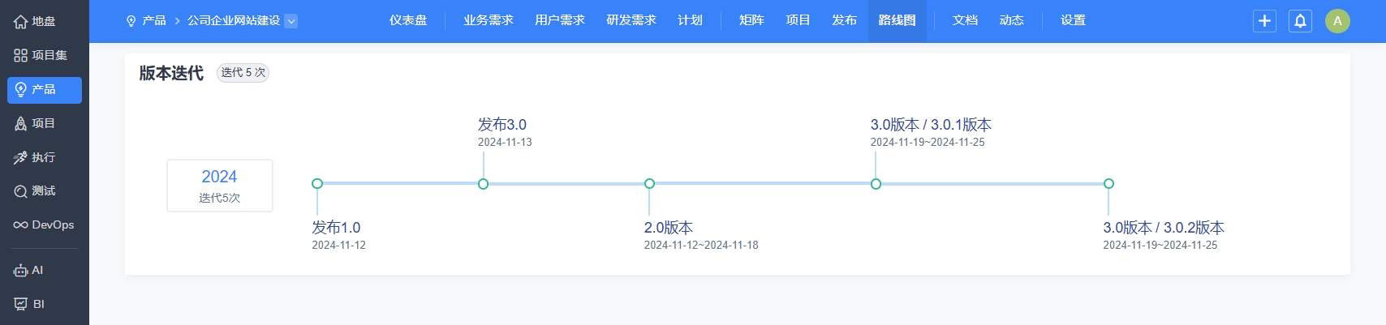Select the 矩阵 tab

(x=751, y=20)
